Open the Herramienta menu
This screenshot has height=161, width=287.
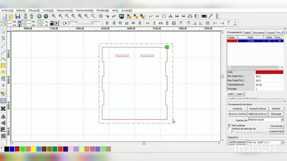(x=85, y=10)
